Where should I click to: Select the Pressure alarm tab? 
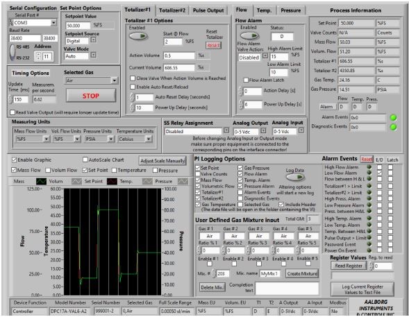[x=291, y=10]
